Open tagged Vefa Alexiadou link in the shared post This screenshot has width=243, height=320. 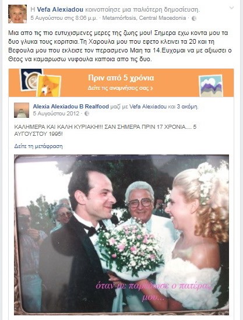(x=148, y=107)
